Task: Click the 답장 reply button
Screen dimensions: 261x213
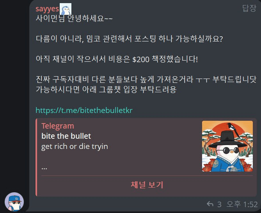Action: coord(249,8)
